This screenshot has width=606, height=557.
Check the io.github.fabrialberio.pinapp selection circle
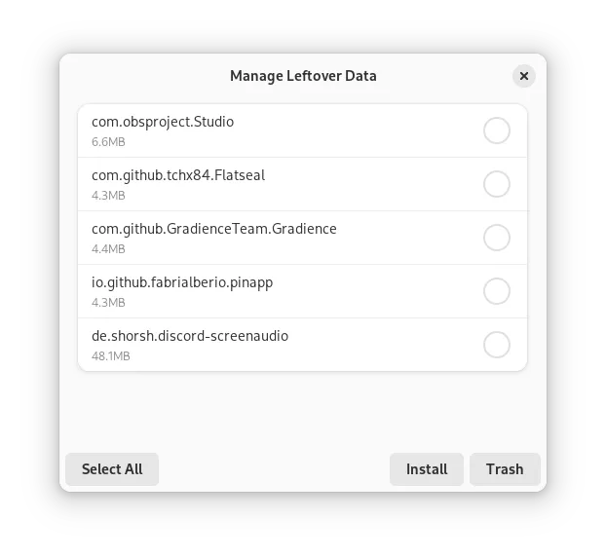click(497, 291)
